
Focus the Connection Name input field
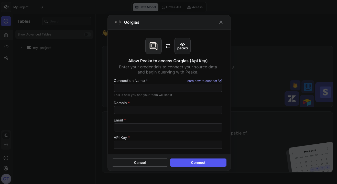[168, 88]
